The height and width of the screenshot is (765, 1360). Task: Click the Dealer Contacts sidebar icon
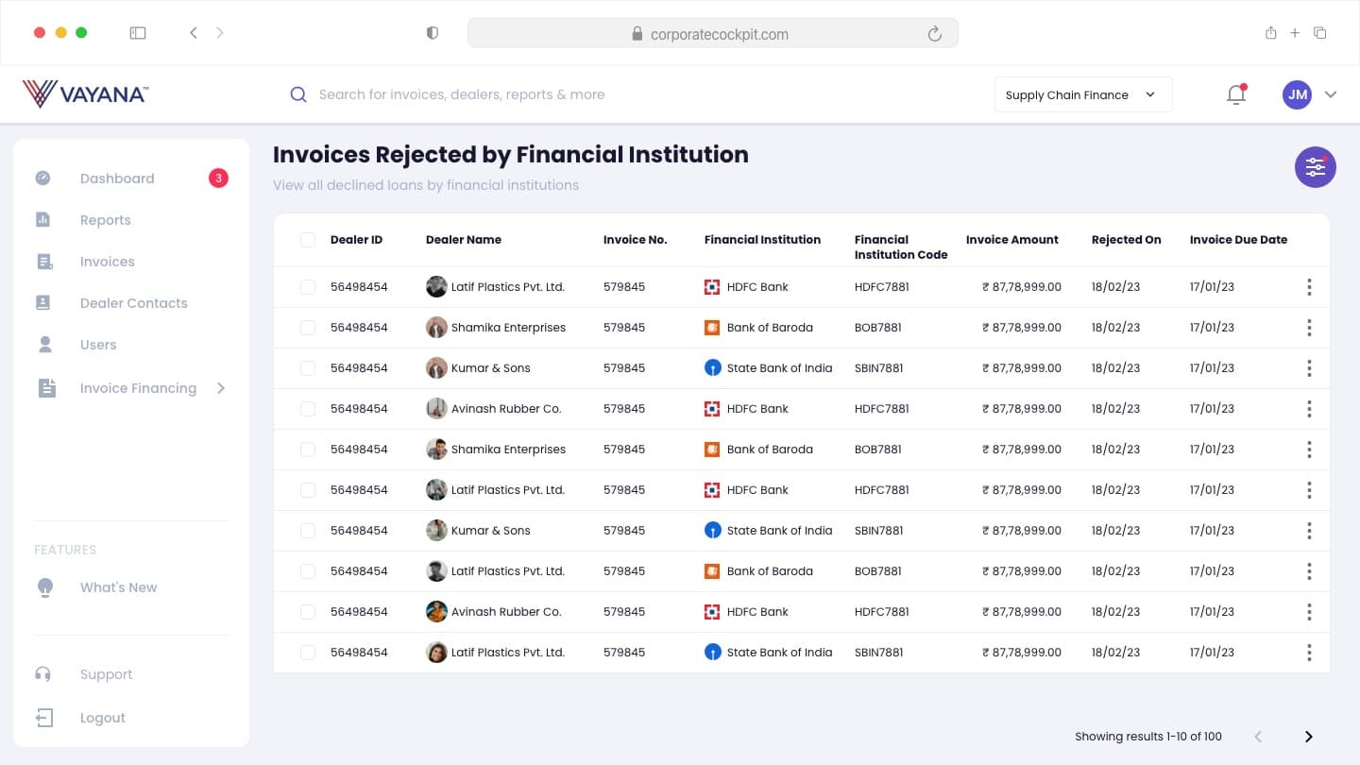click(43, 303)
